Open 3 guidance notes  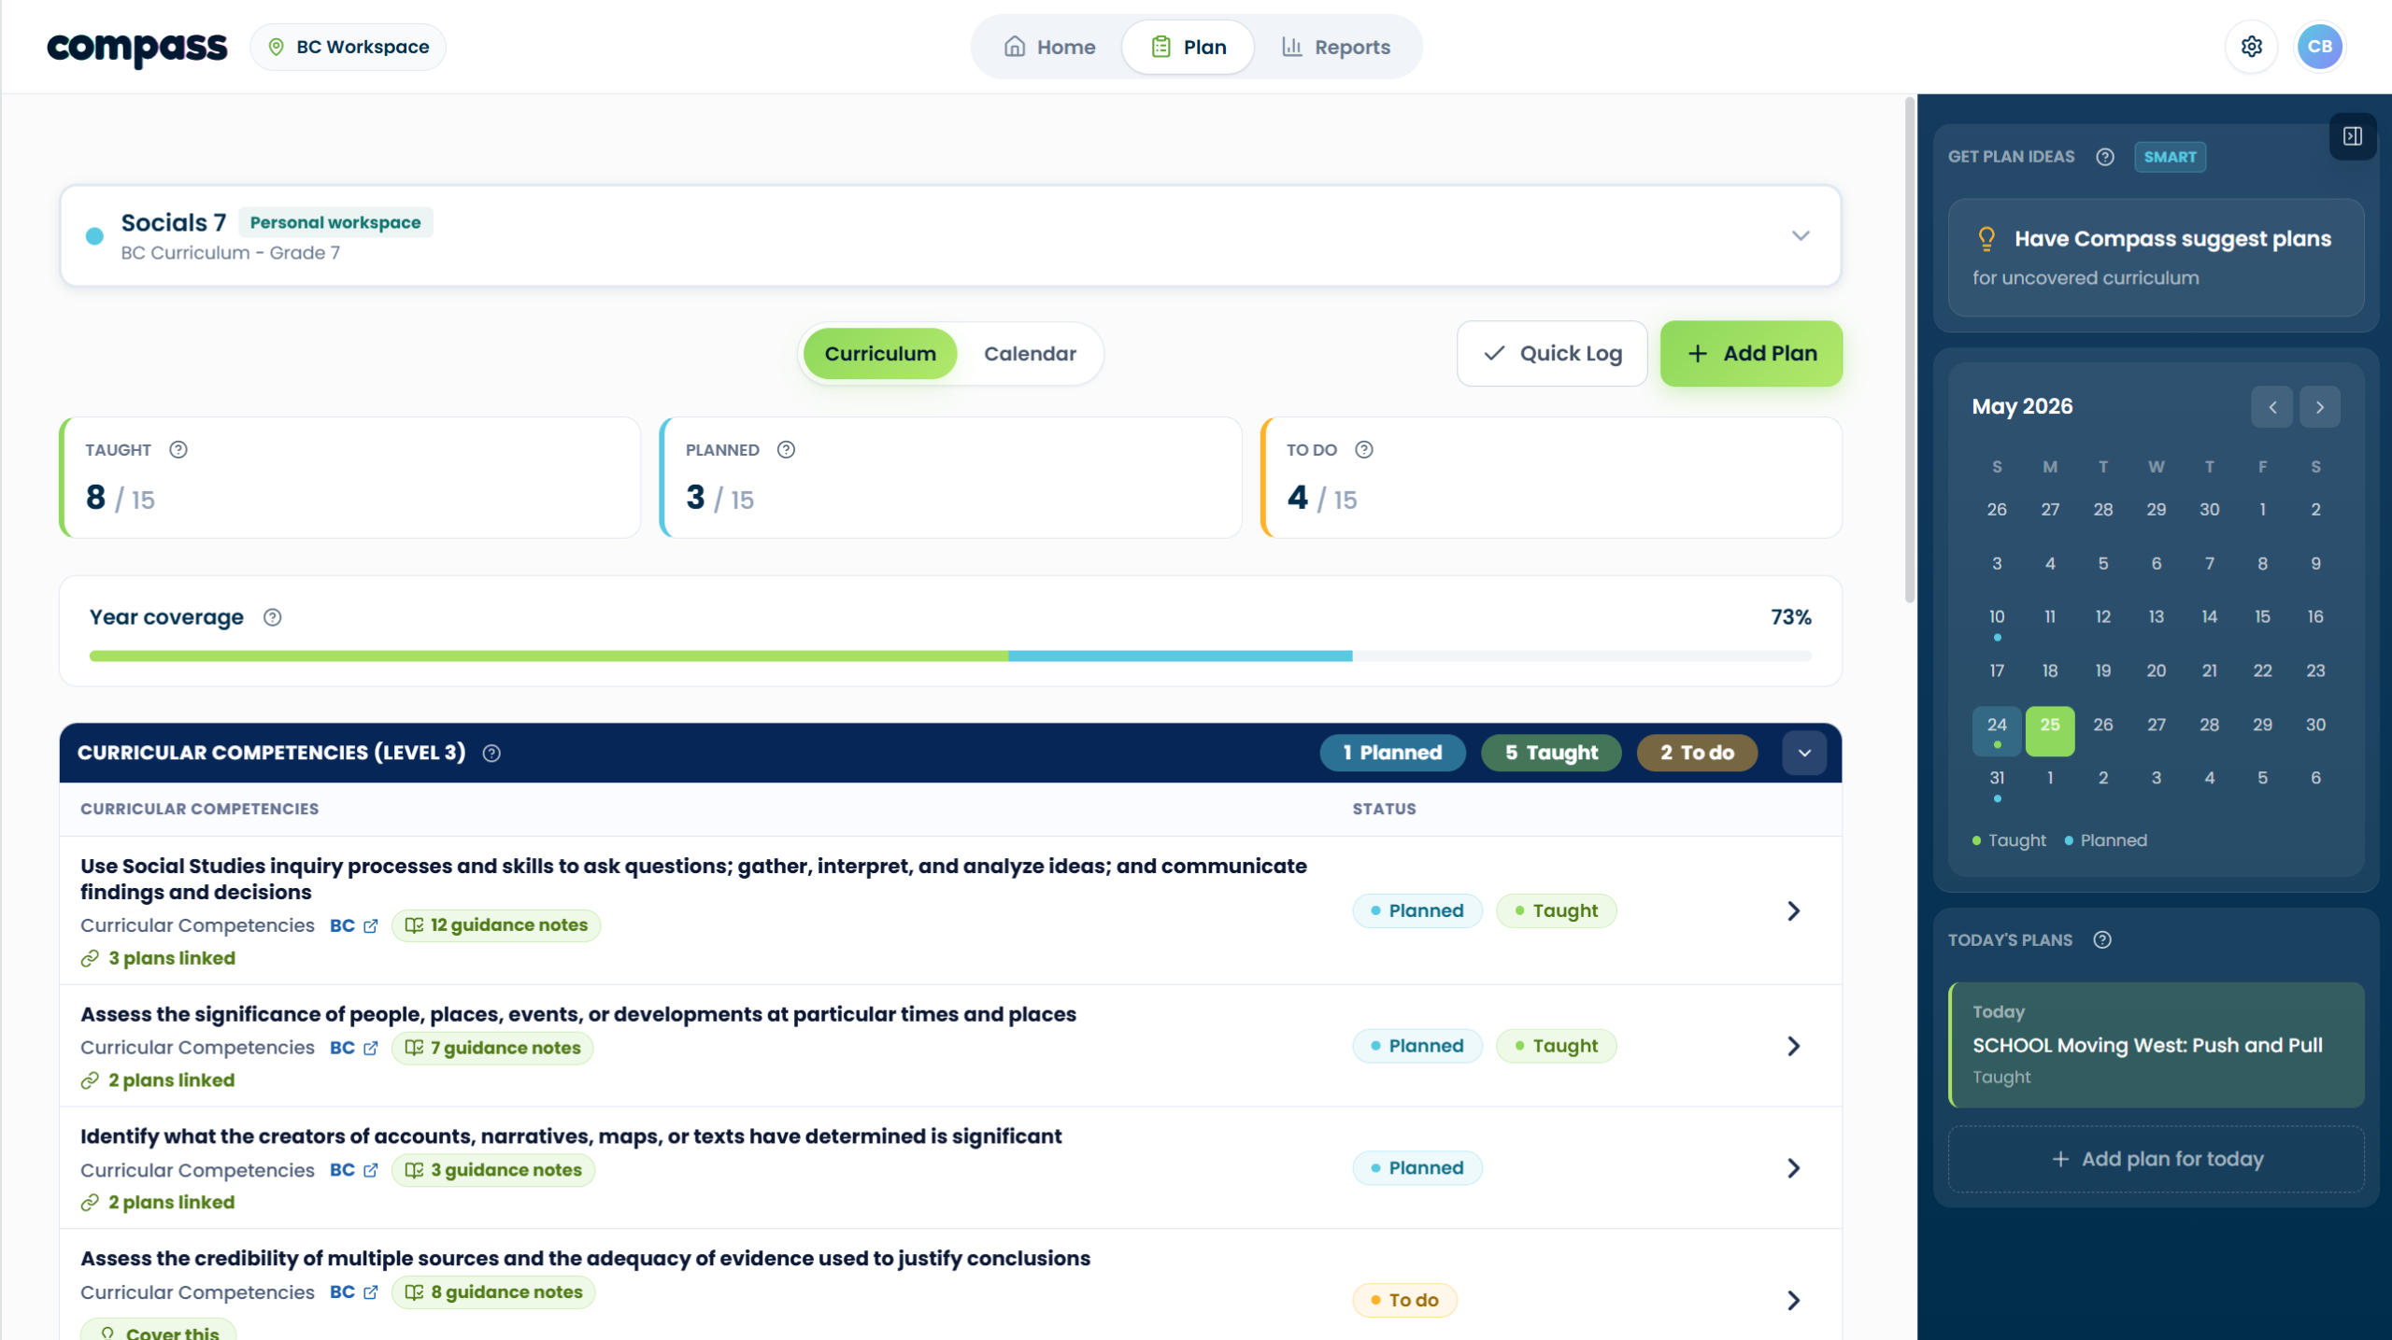click(493, 1170)
